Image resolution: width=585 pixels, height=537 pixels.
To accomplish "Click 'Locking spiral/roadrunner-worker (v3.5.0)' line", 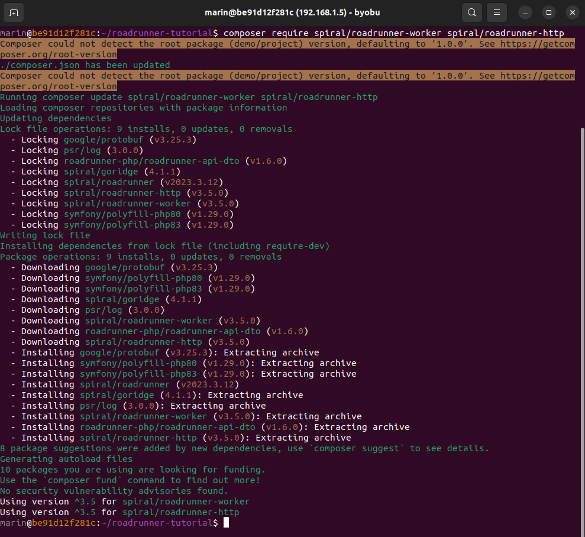I will [x=125, y=203].
